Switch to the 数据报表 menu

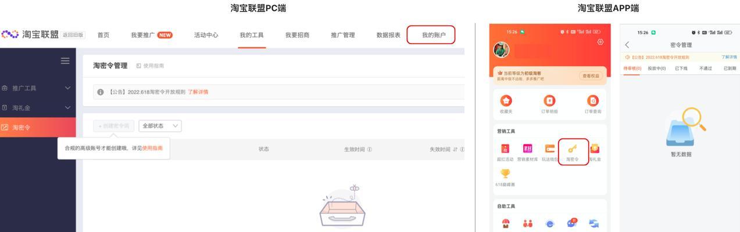(x=388, y=35)
